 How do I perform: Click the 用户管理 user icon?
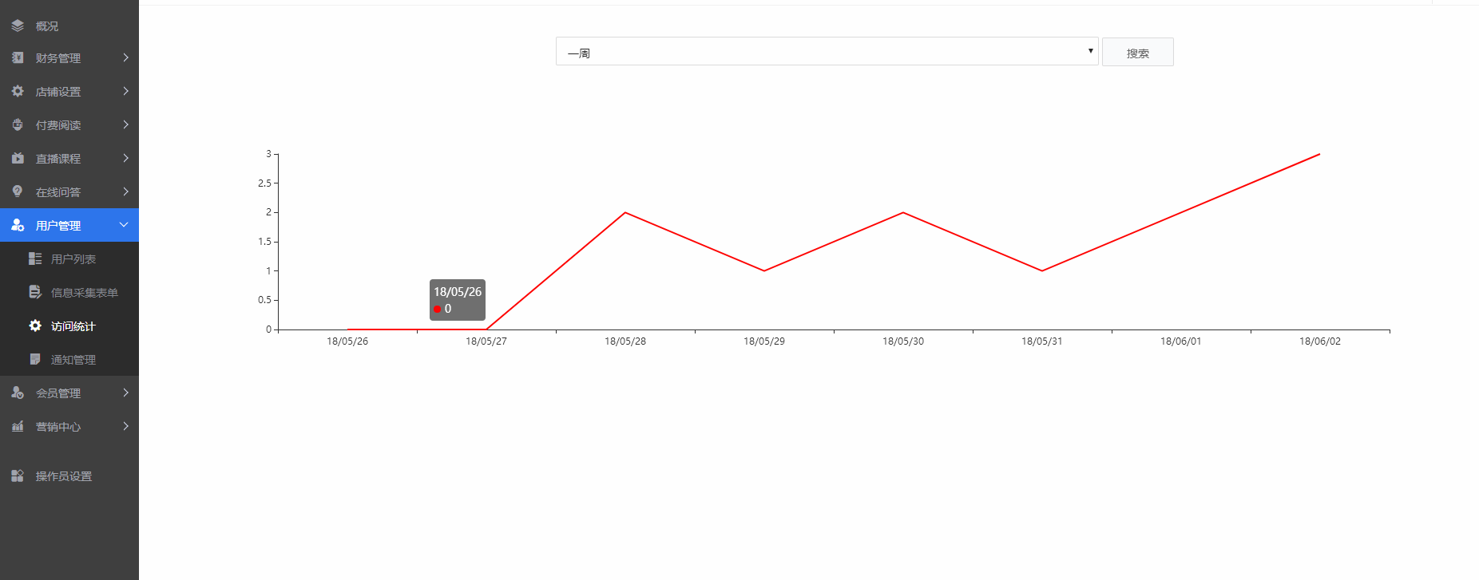click(18, 225)
